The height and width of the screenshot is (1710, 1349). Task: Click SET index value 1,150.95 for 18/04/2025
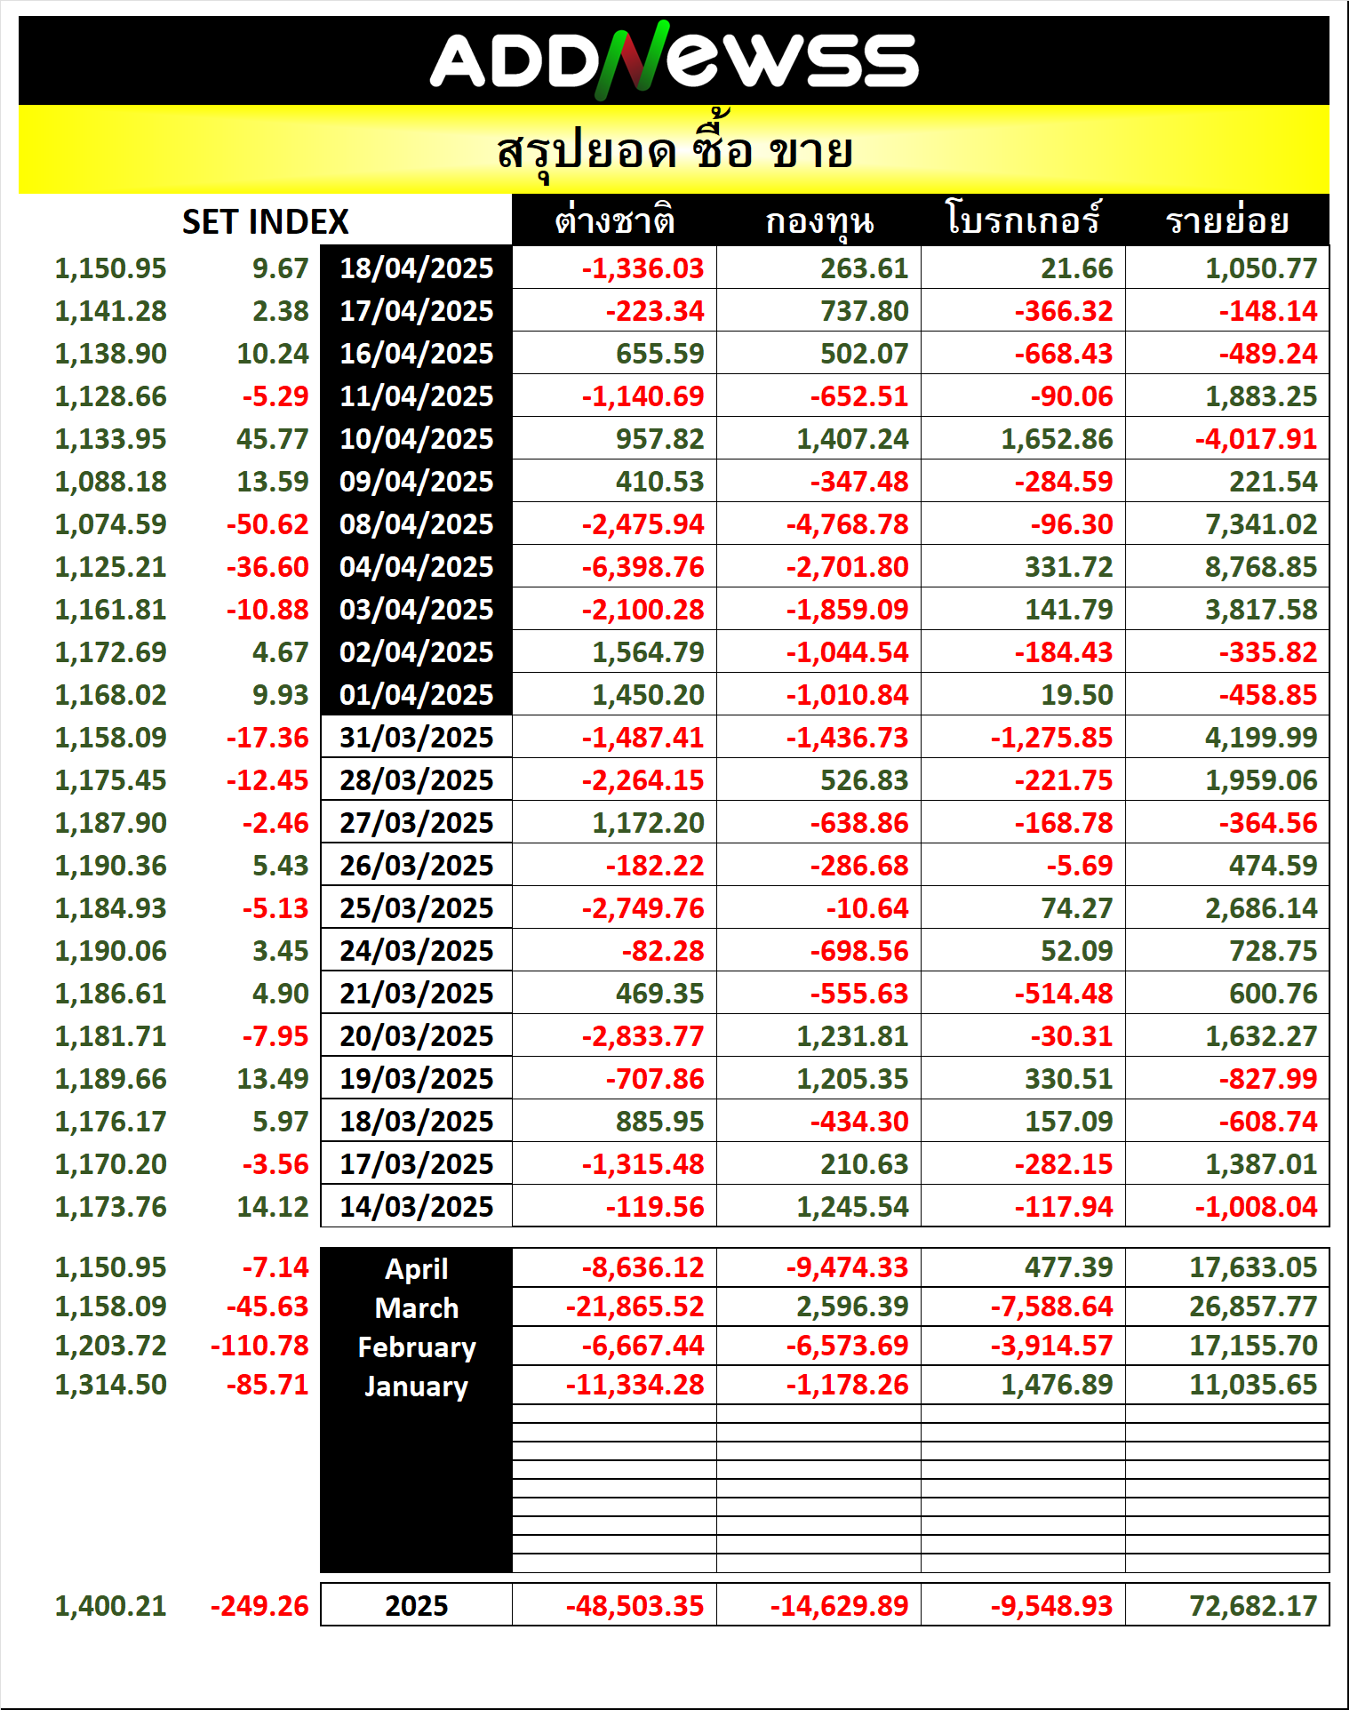[111, 268]
